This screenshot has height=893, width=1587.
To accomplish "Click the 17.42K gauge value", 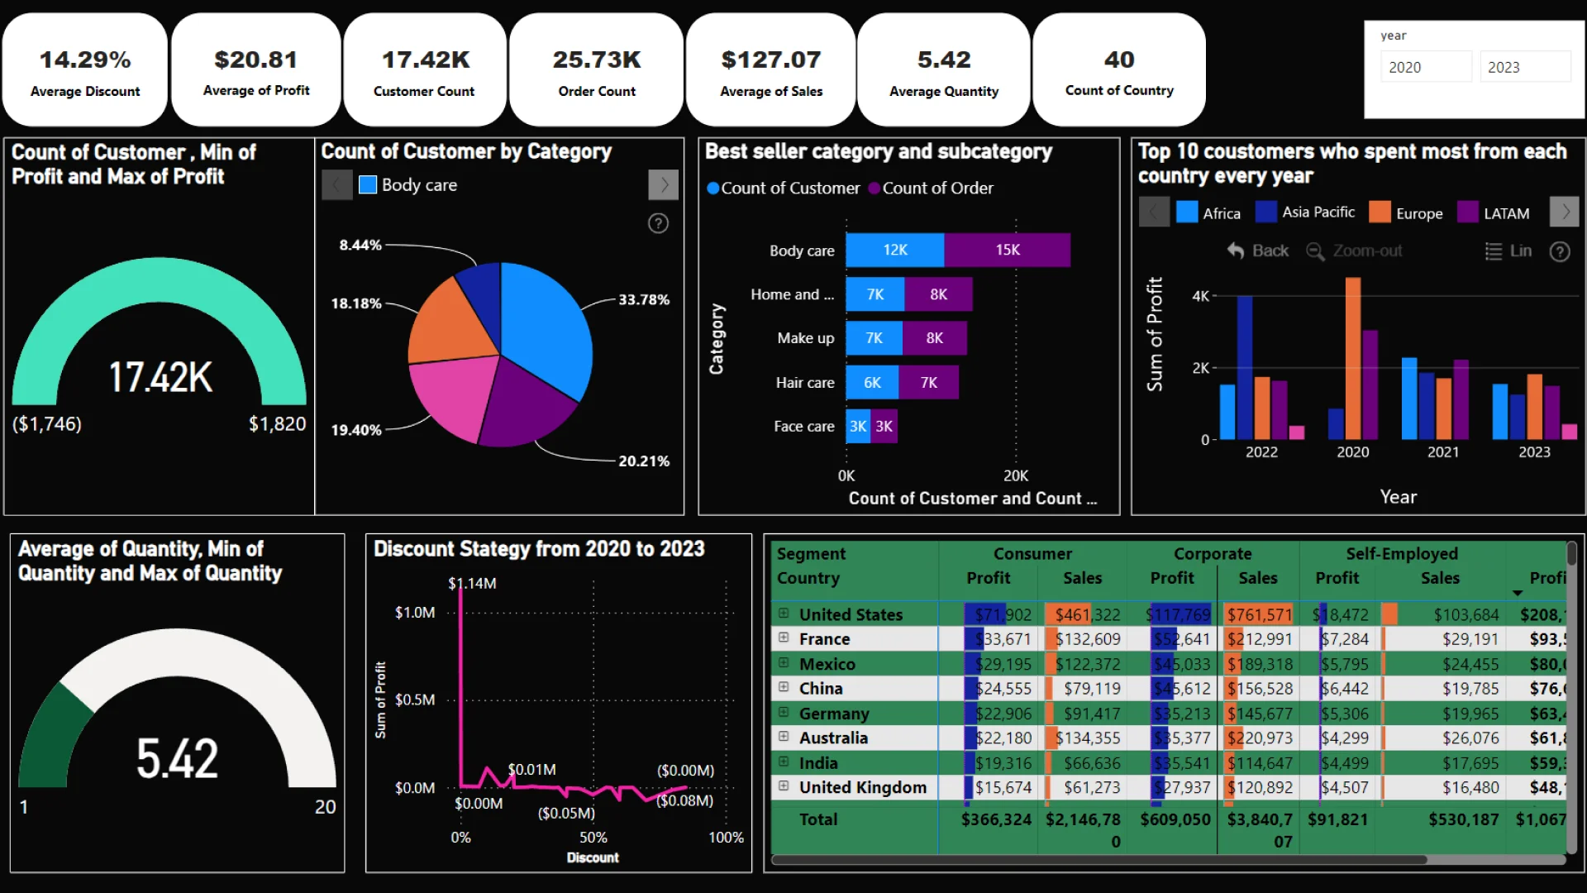I will pos(160,377).
